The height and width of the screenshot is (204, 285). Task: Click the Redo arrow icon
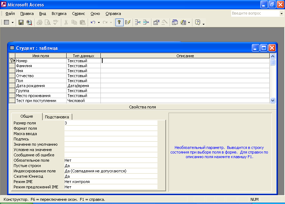[x=105, y=22]
